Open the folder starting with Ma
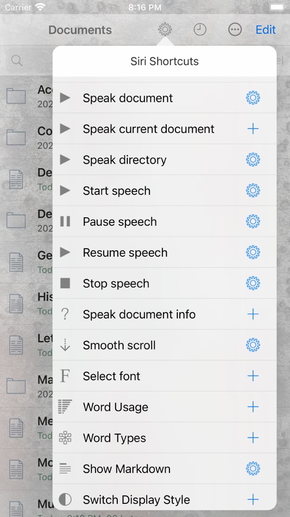Image resolution: width=290 pixels, height=517 pixels. click(x=26, y=386)
